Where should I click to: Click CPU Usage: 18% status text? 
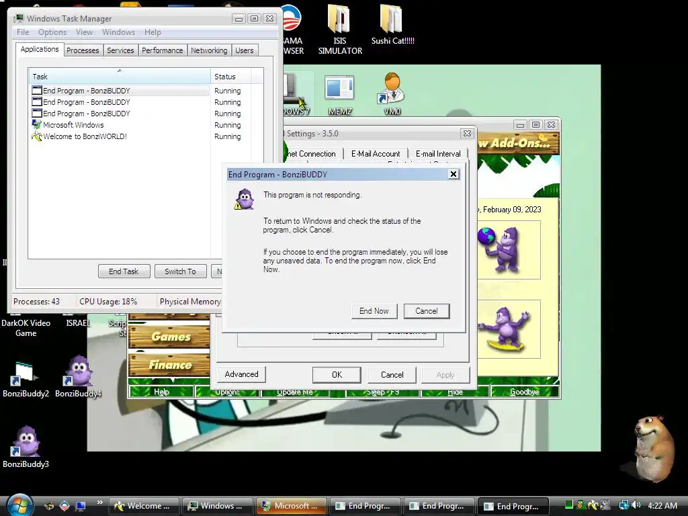pyautogui.click(x=108, y=302)
